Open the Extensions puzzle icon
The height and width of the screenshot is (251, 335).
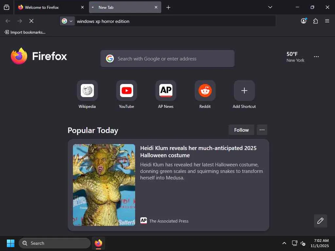pos(315,21)
